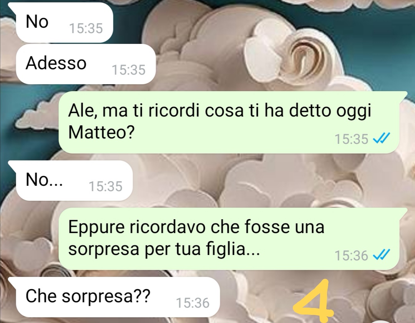This screenshot has width=415, height=323.
Task: Click the 15:35 timestamp beside first "No"
Action: [86, 28]
